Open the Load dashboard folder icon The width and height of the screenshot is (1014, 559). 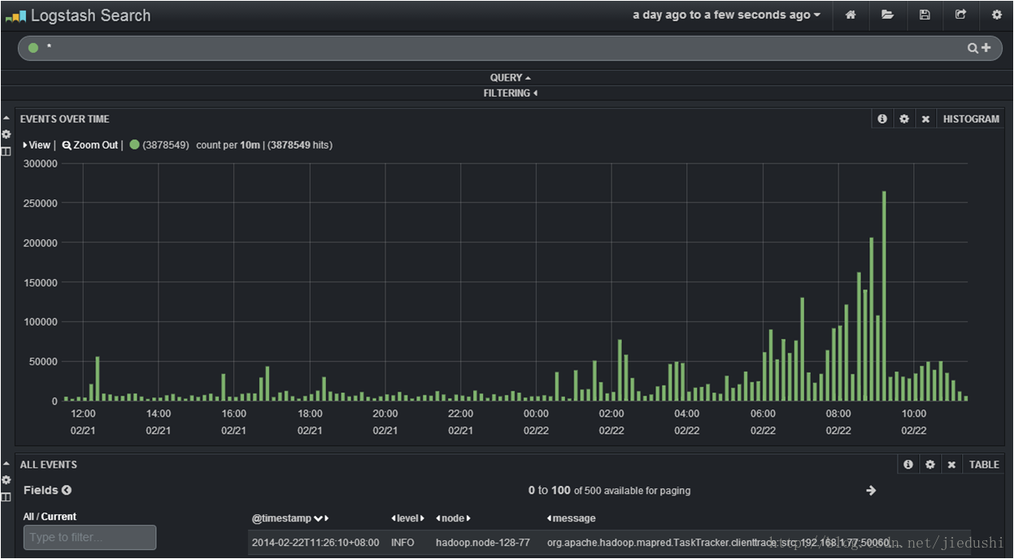click(887, 15)
